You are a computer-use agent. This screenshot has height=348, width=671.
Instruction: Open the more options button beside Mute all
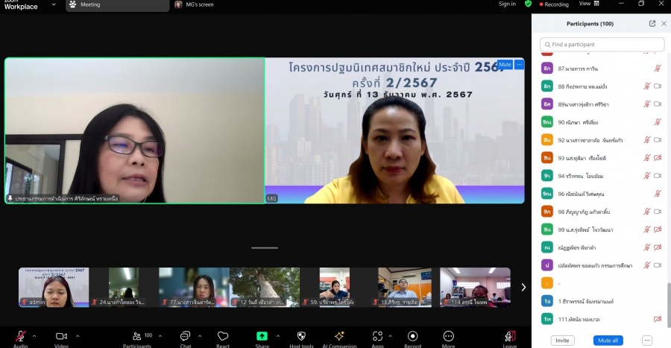pos(646,341)
